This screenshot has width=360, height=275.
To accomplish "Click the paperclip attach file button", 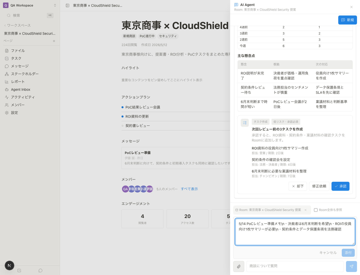I will tap(239, 266).
